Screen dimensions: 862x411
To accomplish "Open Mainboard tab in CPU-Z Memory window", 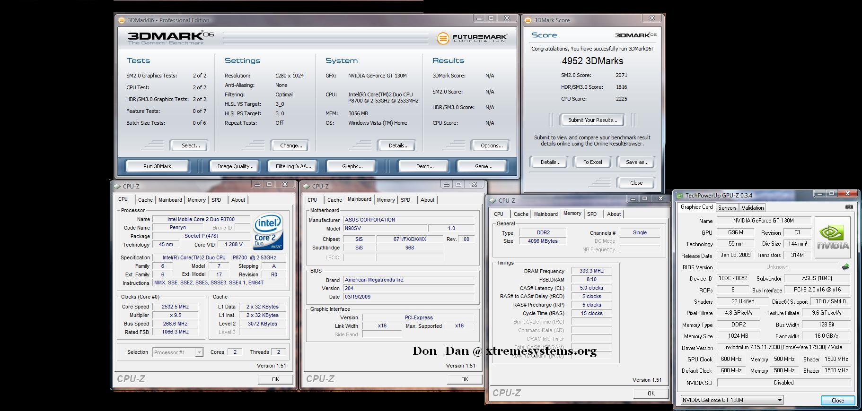I will click(x=545, y=214).
